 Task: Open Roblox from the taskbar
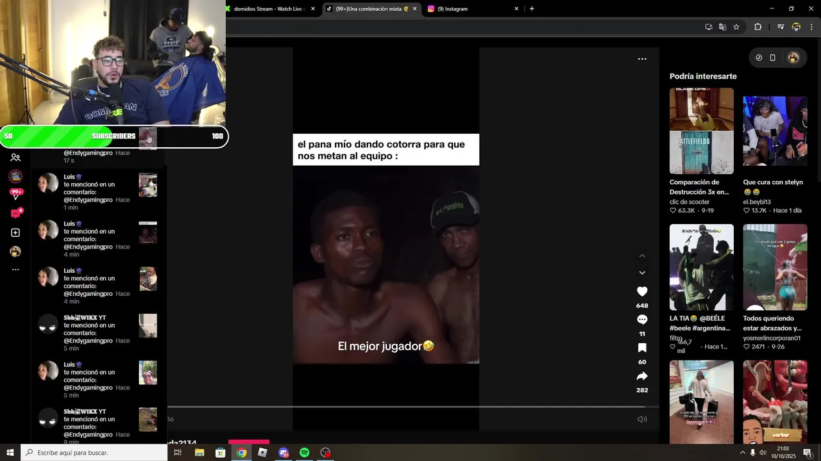(x=262, y=453)
